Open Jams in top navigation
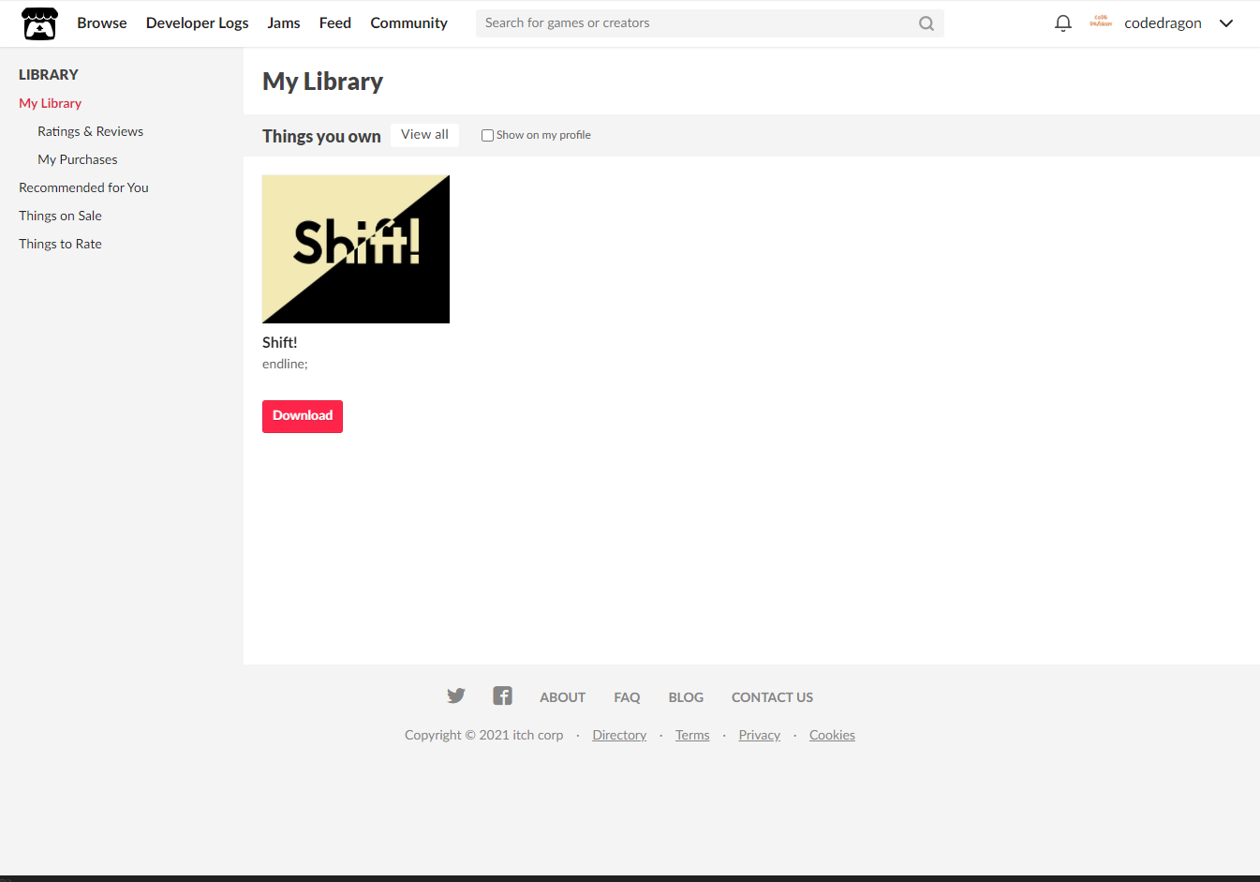Screen dimensions: 1260x882 click(284, 22)
